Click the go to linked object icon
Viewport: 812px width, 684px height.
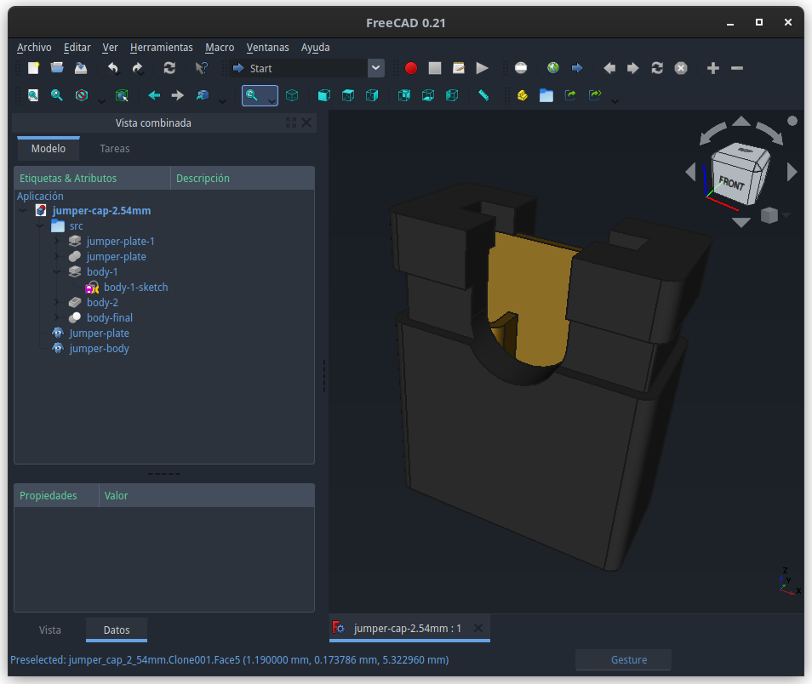tap(202, 95)
